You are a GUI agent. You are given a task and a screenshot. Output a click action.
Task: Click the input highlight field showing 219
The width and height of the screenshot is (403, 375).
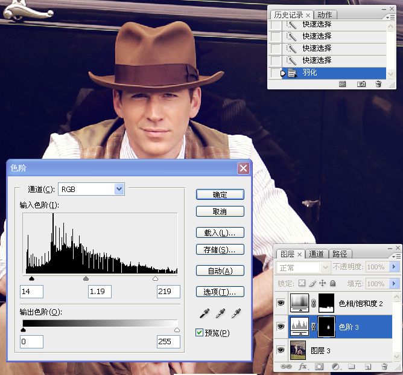(168, 292)
